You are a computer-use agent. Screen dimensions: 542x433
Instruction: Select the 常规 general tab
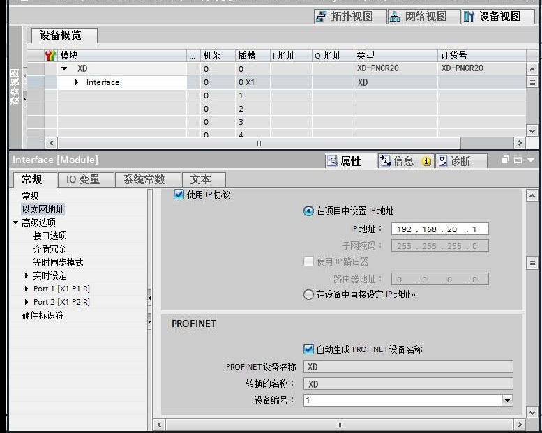(x=35, y=180)
